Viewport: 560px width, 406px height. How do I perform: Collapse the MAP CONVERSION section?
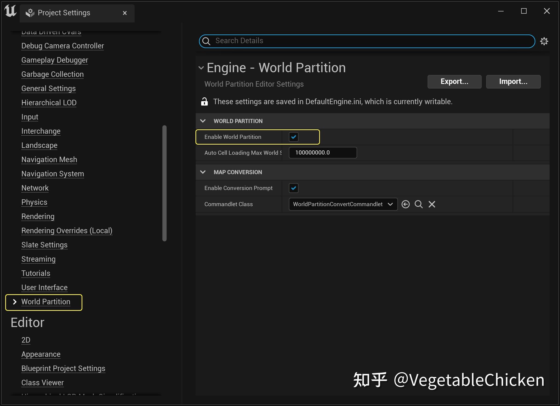click(x=203, y=172)
